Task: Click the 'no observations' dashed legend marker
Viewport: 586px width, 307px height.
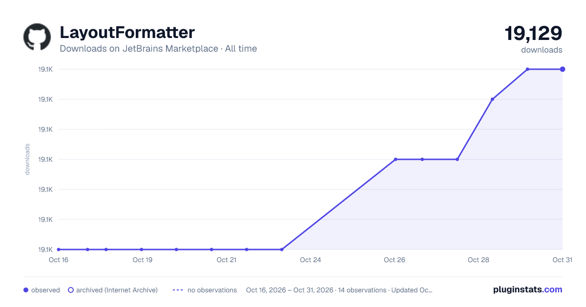Action: click(178, 290)
